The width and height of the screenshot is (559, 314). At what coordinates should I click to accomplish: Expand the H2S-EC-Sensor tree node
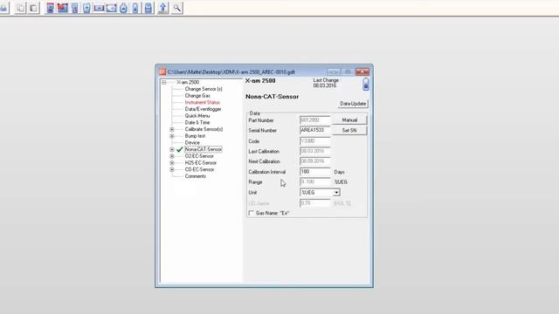pos(172,163)
